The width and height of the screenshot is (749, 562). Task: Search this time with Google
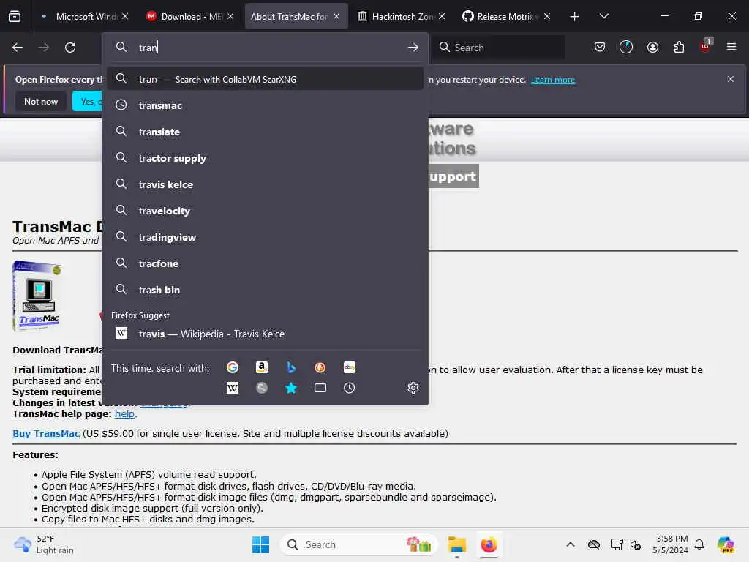tap(232, 367)
